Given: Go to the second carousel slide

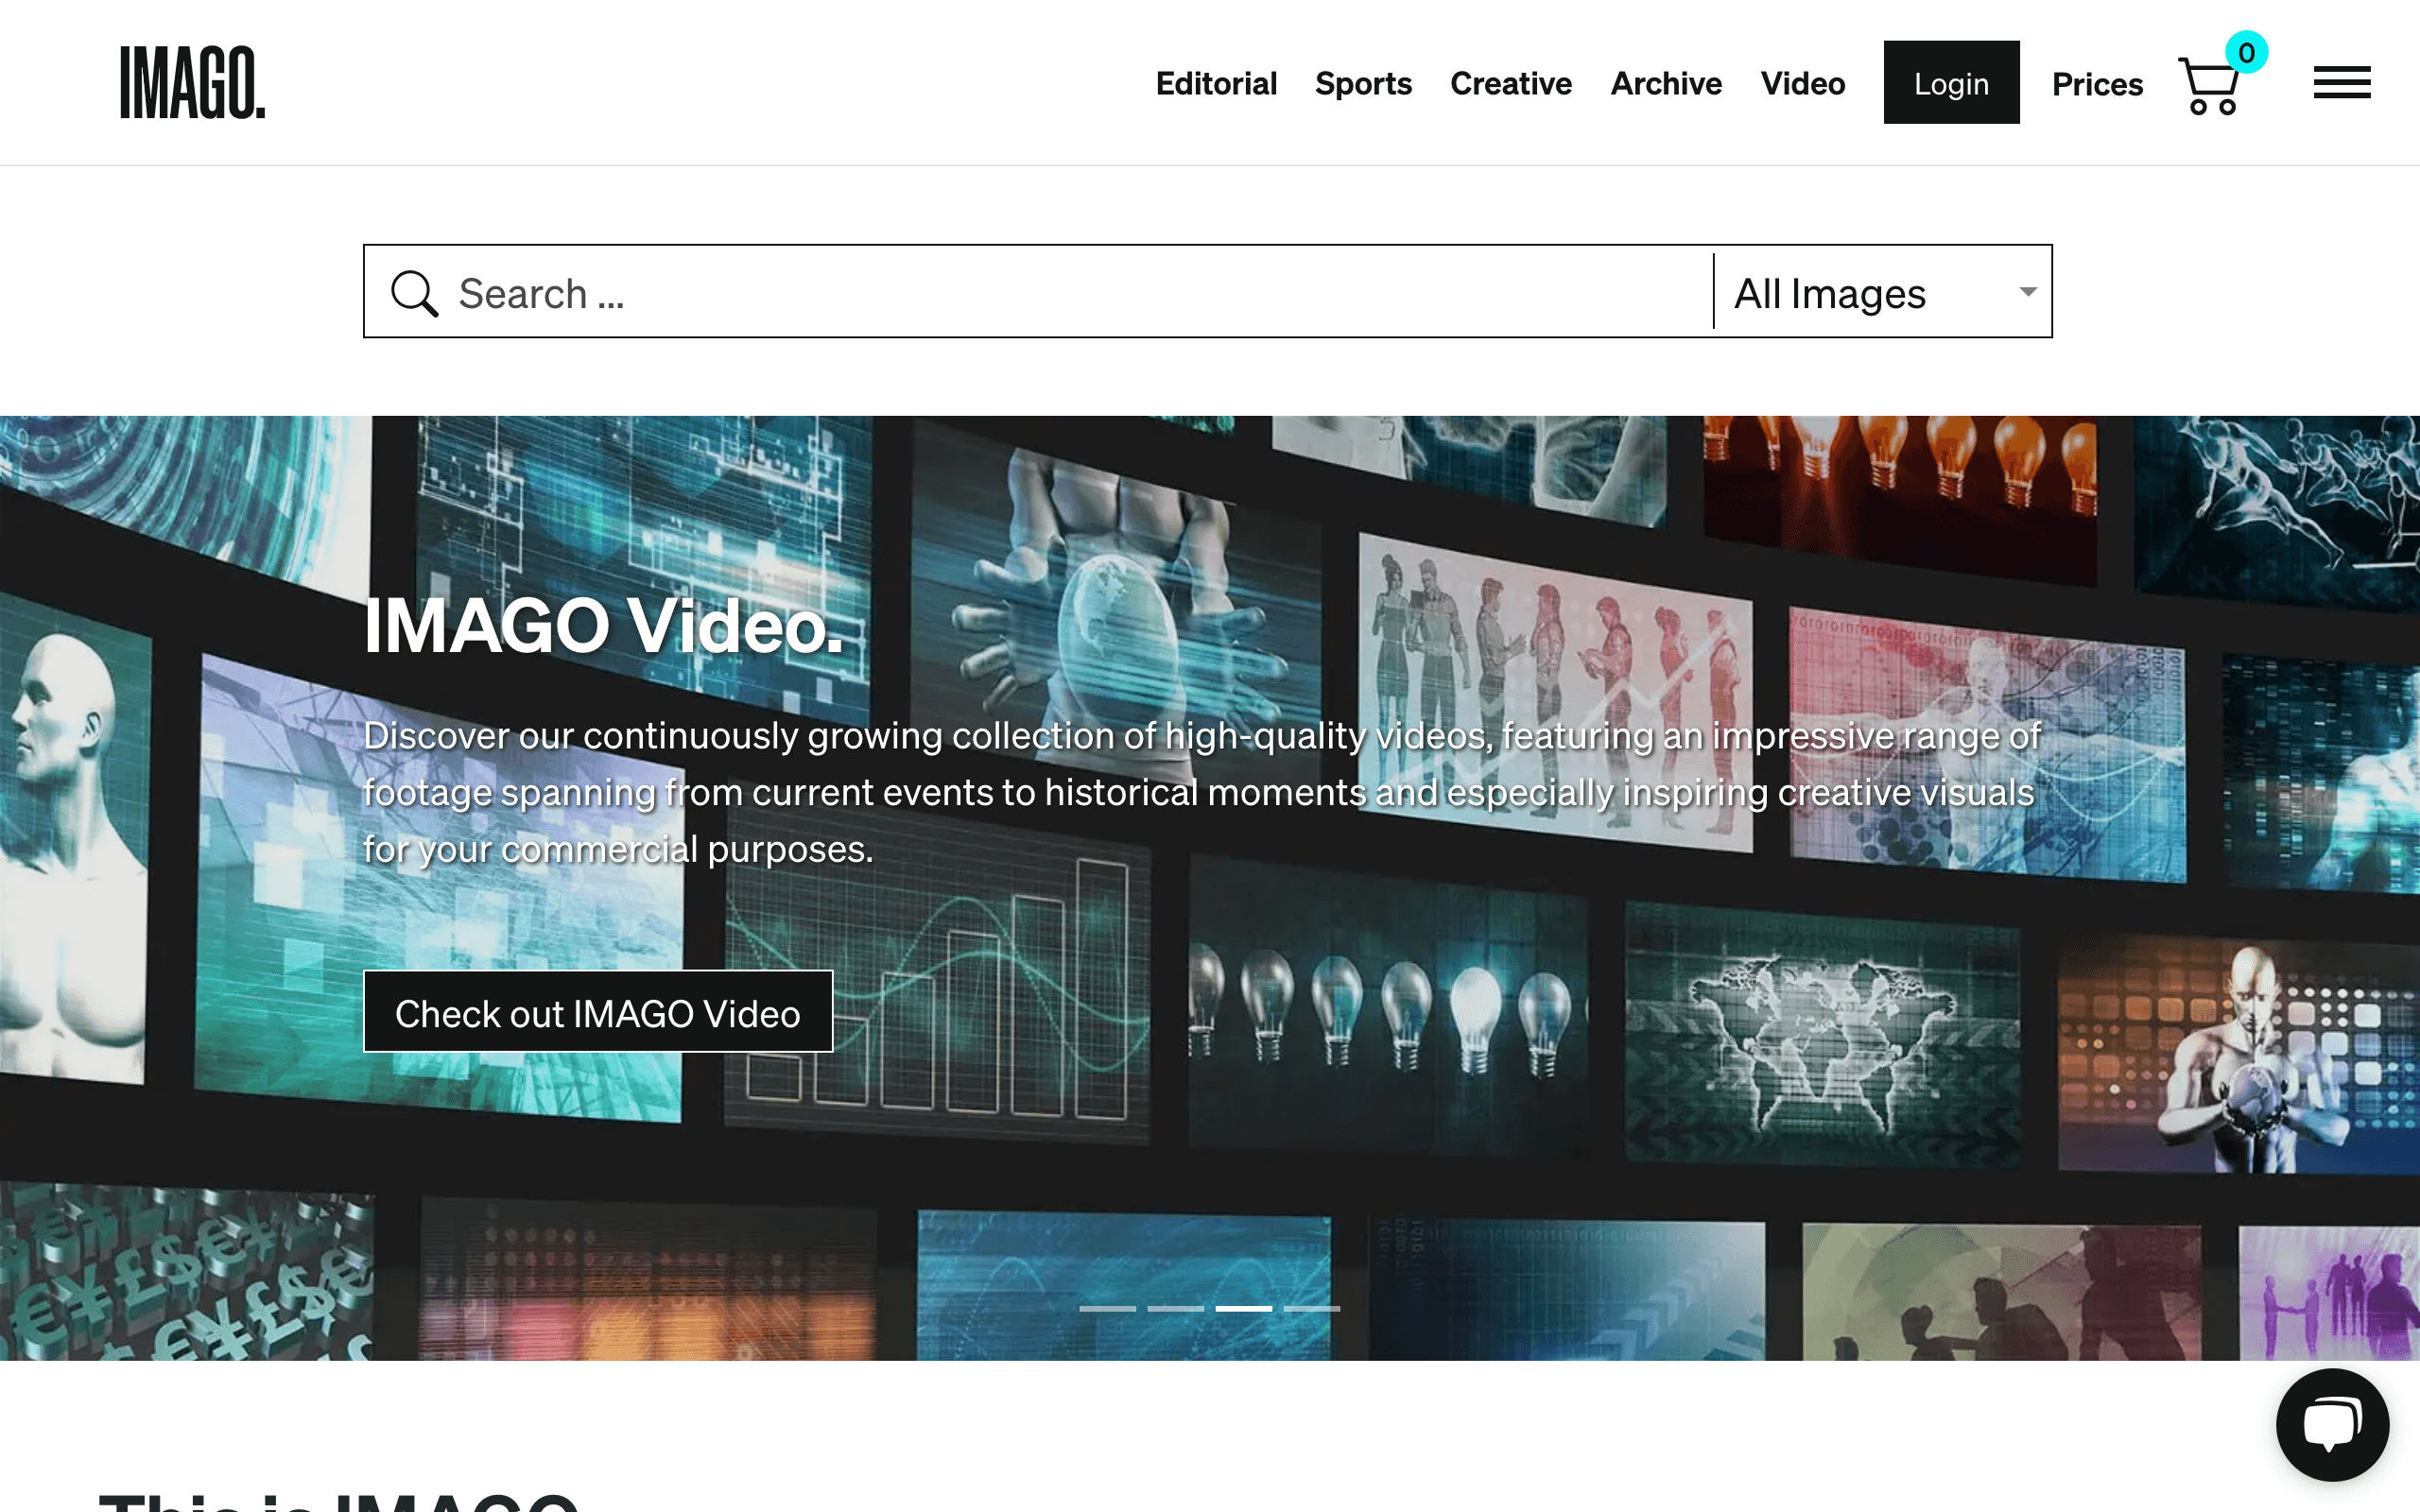Looking at the screenshot, I should 1175,1308.
